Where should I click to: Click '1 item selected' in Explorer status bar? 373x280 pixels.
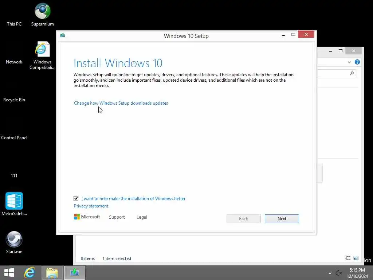click(117, 258)
